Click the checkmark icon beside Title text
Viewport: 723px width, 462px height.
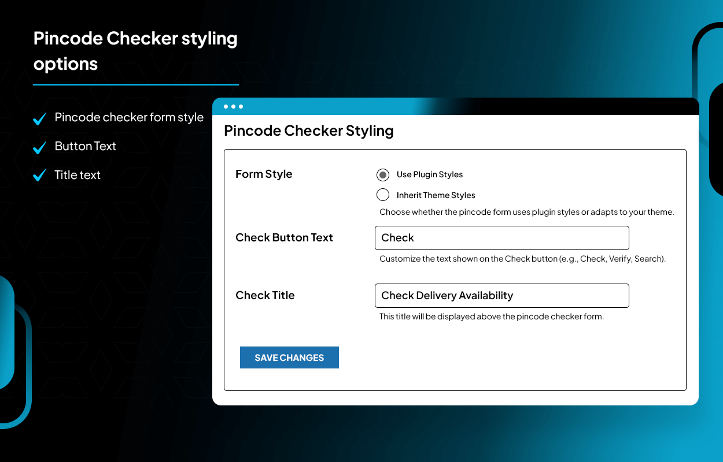(39, 176)
